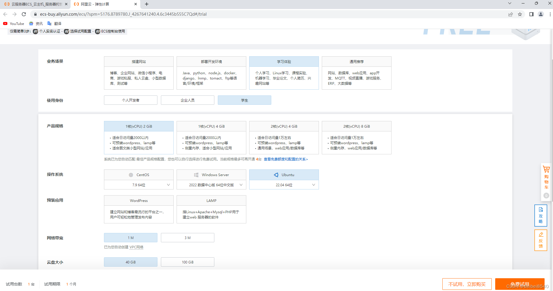
Task: Open the 资讯 bookmark
Action: (x=36, y=24)
